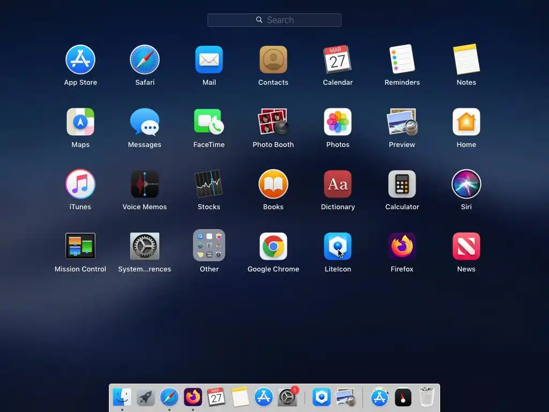Activate Siri from Launchpad
Image resolution: width=549 pixels, height=412 pixels.
point(466,184)
